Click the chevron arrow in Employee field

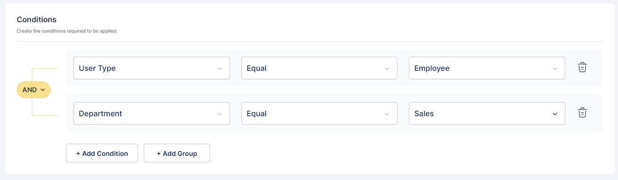(555, 69)
